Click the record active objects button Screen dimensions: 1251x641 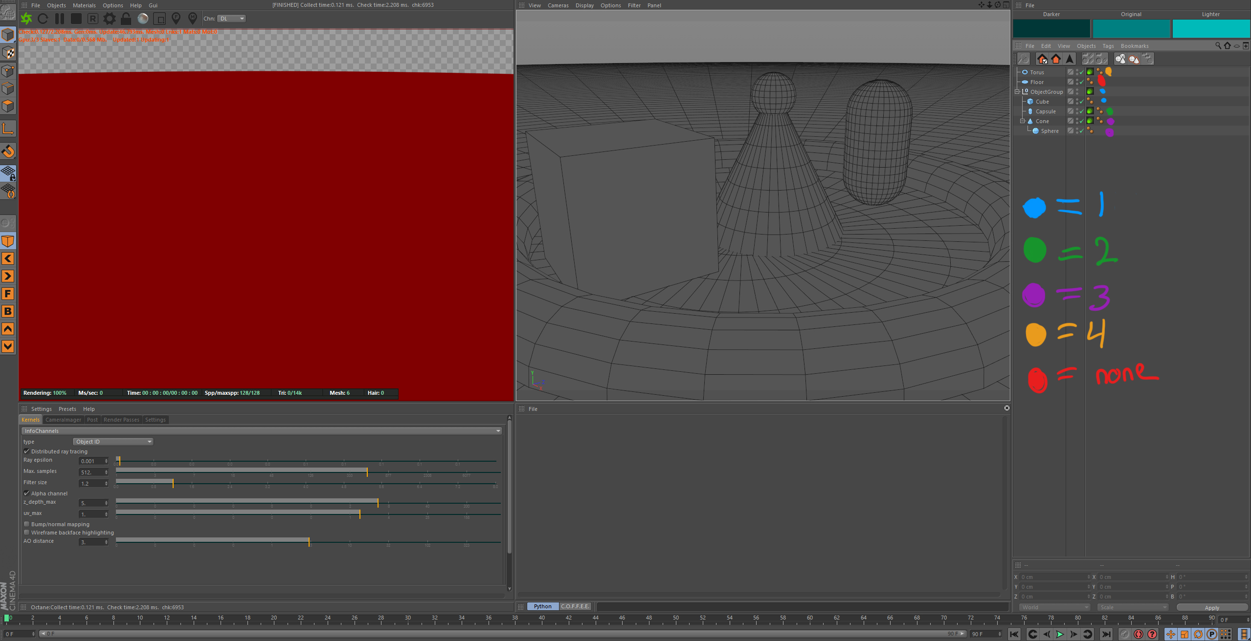[1138, 634]
